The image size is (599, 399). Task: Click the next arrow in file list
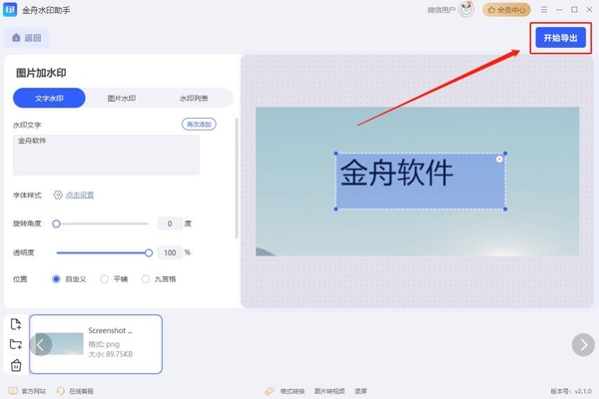pyautogui.click(x=583, y=345)
